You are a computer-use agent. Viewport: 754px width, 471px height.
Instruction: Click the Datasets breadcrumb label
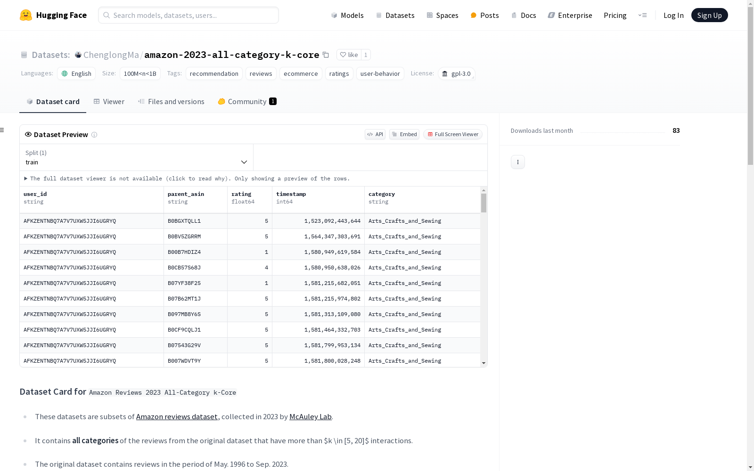[51, 55]
